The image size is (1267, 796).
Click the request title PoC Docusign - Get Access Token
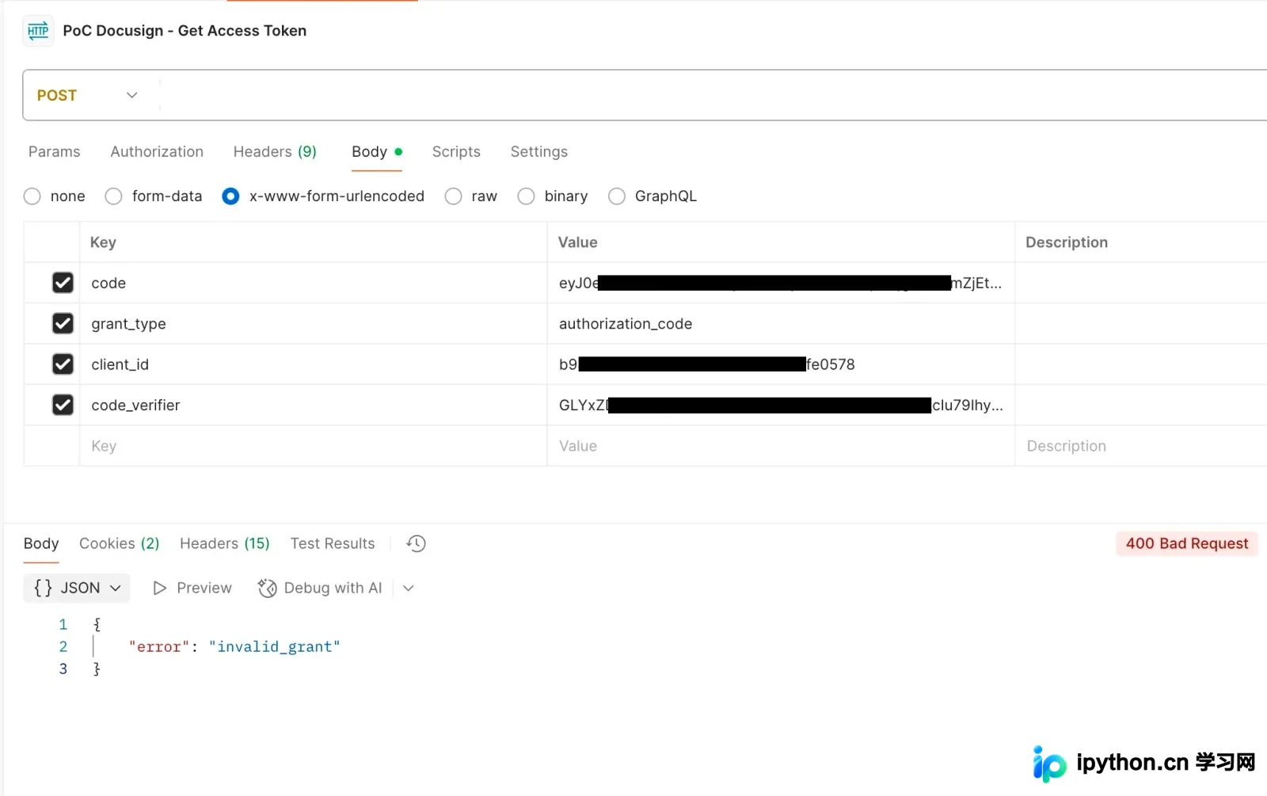click(x=185, y=31)
